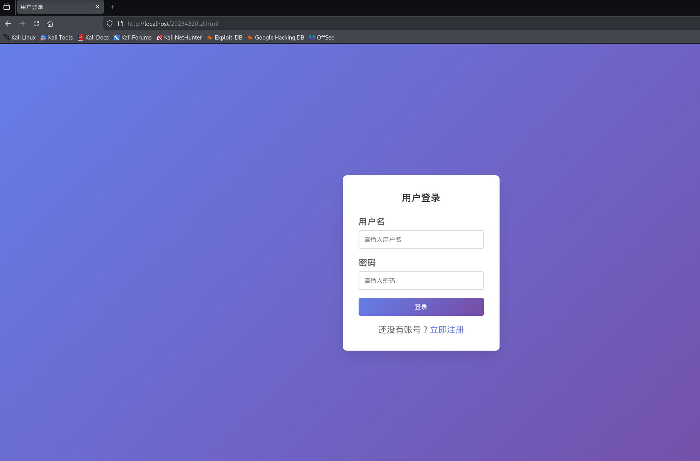700x461 pixels.
Task: Open a new browser tab
Action: pyautogui.click(x=112, y=7)
